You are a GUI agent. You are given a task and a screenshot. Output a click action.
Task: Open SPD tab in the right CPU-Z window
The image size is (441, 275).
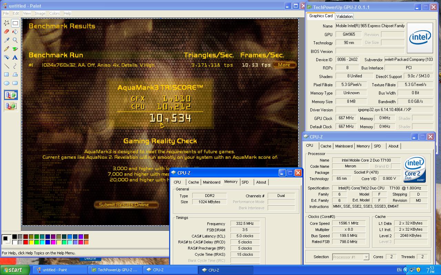[x=378, y=146]
